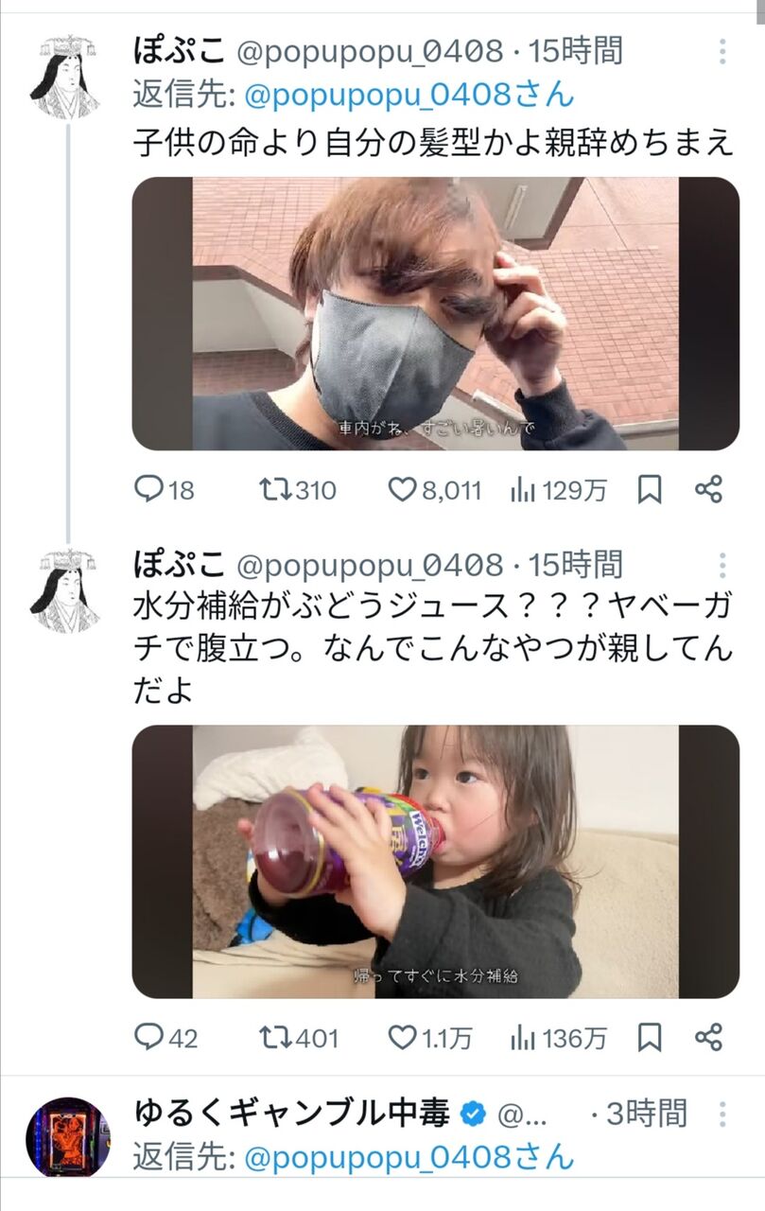Image resolution: width=765 pixels, height=1211 pixels.
Task: Open @popupopu_0408さん reply-to link in first tweet
Action: point(409,95)
